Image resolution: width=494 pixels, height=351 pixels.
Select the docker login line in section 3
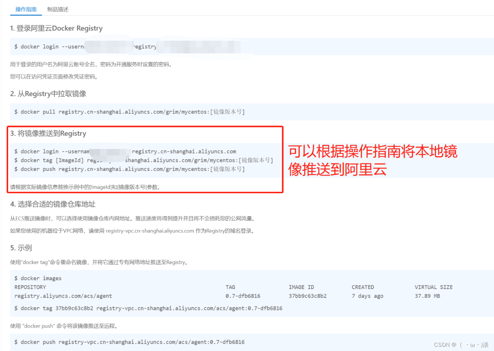point(125,151)
